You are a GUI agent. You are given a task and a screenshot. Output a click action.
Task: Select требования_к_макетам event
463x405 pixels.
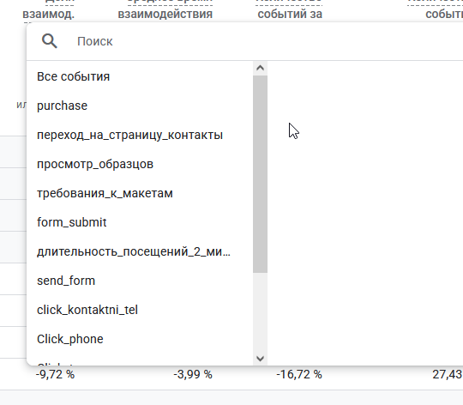tap(105, 193)
